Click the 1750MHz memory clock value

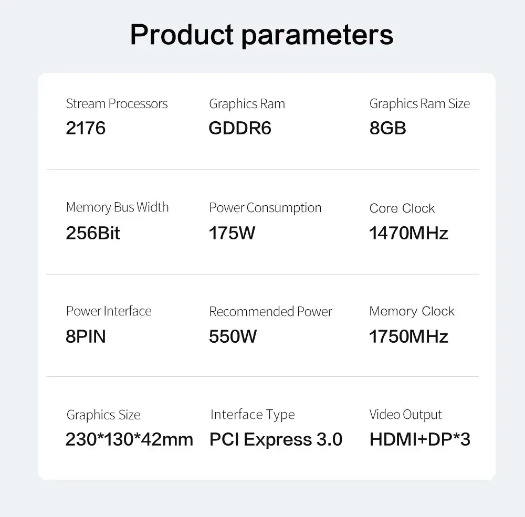click(x=408, y=336)
